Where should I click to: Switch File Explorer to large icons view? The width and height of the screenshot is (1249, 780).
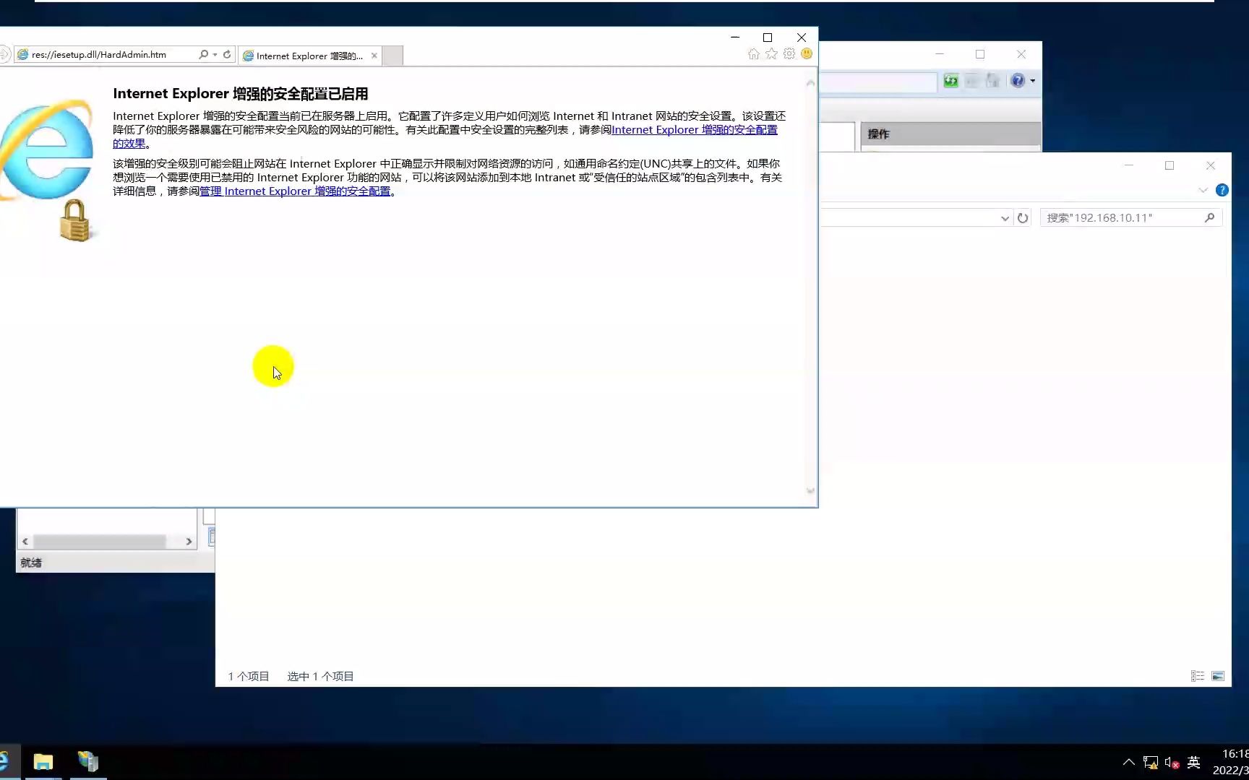pyautogui.click(x=1218, y=676)
